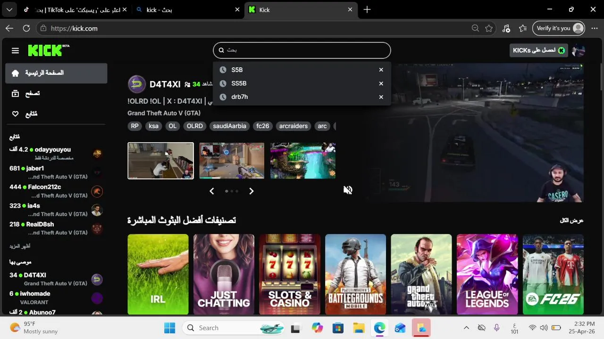This screenshot has width=604, height=339.
Task: Open the IRL category card
Action: click(x=158, y=274)
